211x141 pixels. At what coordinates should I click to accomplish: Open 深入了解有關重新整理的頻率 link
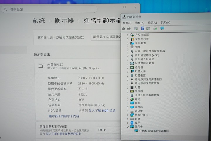[x=64, y=134]
